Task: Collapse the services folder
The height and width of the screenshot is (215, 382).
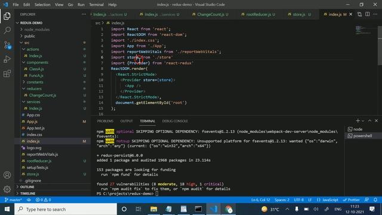Action: [53, 102]
